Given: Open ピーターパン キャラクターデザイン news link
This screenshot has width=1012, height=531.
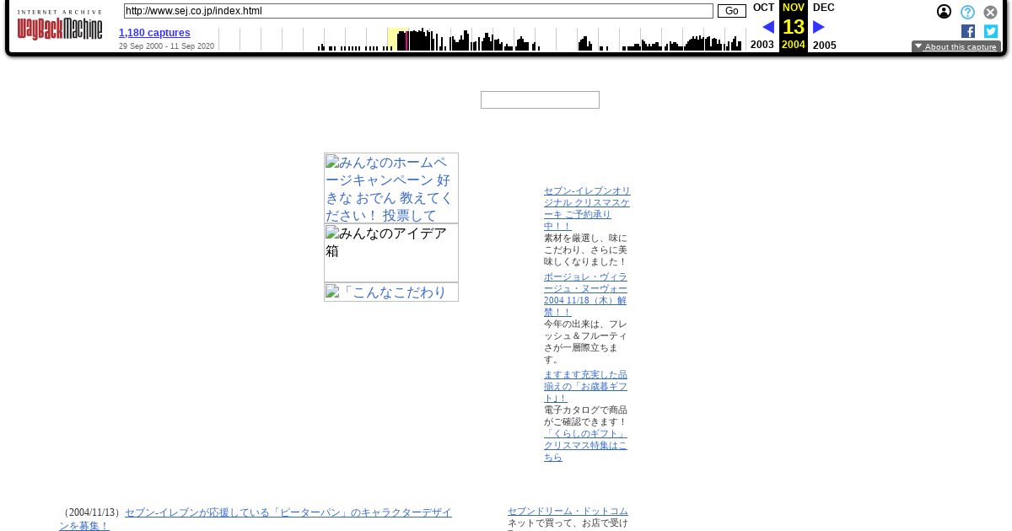Looking at the screenshot, I should (x=256, y=518).
